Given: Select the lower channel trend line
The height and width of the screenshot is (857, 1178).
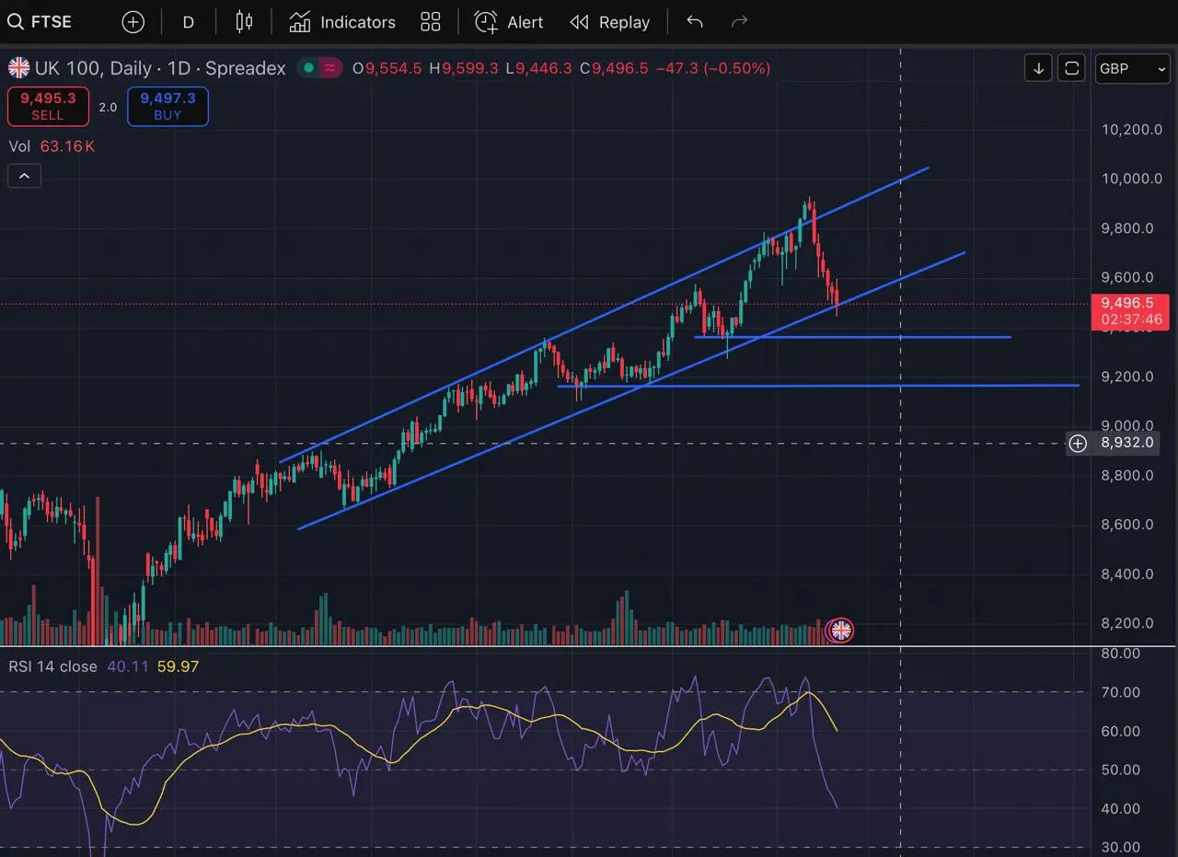Looking at the screenshot, I should pyautogui.click(x=631, y=390).
